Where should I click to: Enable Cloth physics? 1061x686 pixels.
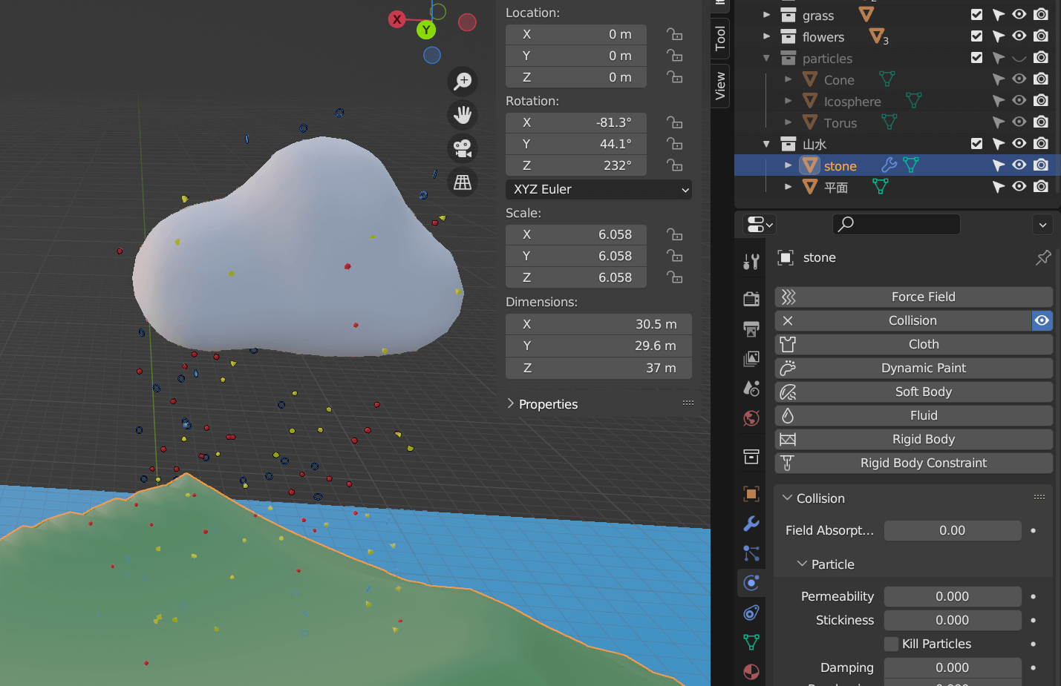[914, 344]
